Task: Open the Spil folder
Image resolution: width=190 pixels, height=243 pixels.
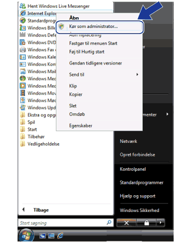Action: [27, 122]
